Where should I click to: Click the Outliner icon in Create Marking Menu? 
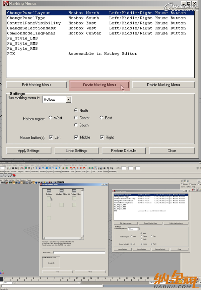49,190
